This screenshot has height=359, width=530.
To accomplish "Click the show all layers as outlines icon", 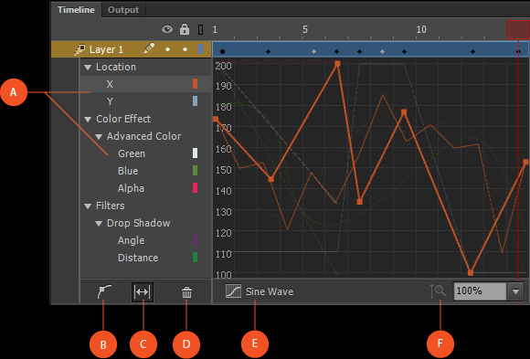I will tap(200, 29).
